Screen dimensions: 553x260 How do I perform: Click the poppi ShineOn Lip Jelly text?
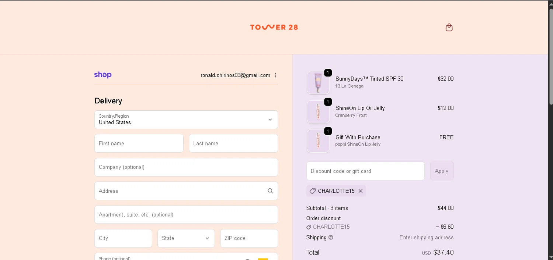358,144
